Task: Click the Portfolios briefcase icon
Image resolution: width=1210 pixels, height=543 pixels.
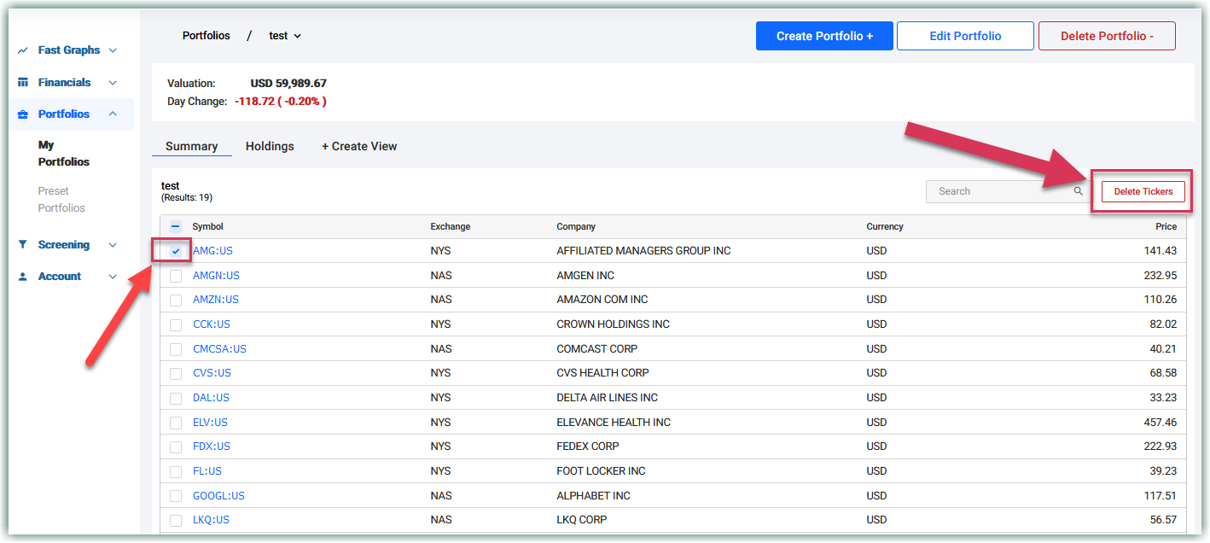Action: [23, 114]
